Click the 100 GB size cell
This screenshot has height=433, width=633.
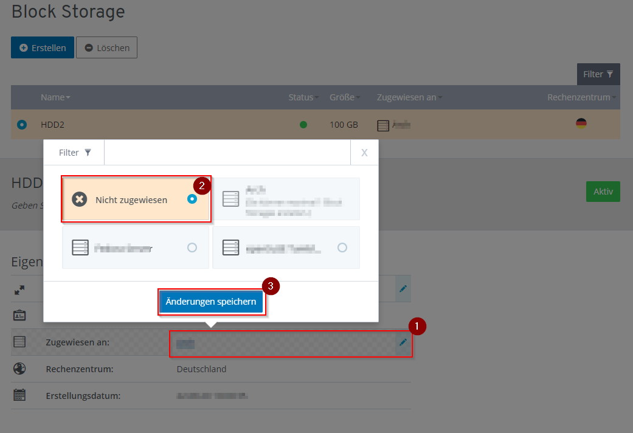(344, 125)
